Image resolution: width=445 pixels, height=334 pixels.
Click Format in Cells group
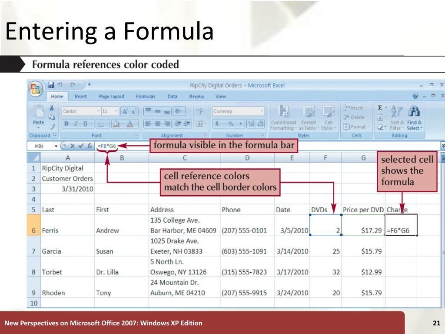coord(356,127)
